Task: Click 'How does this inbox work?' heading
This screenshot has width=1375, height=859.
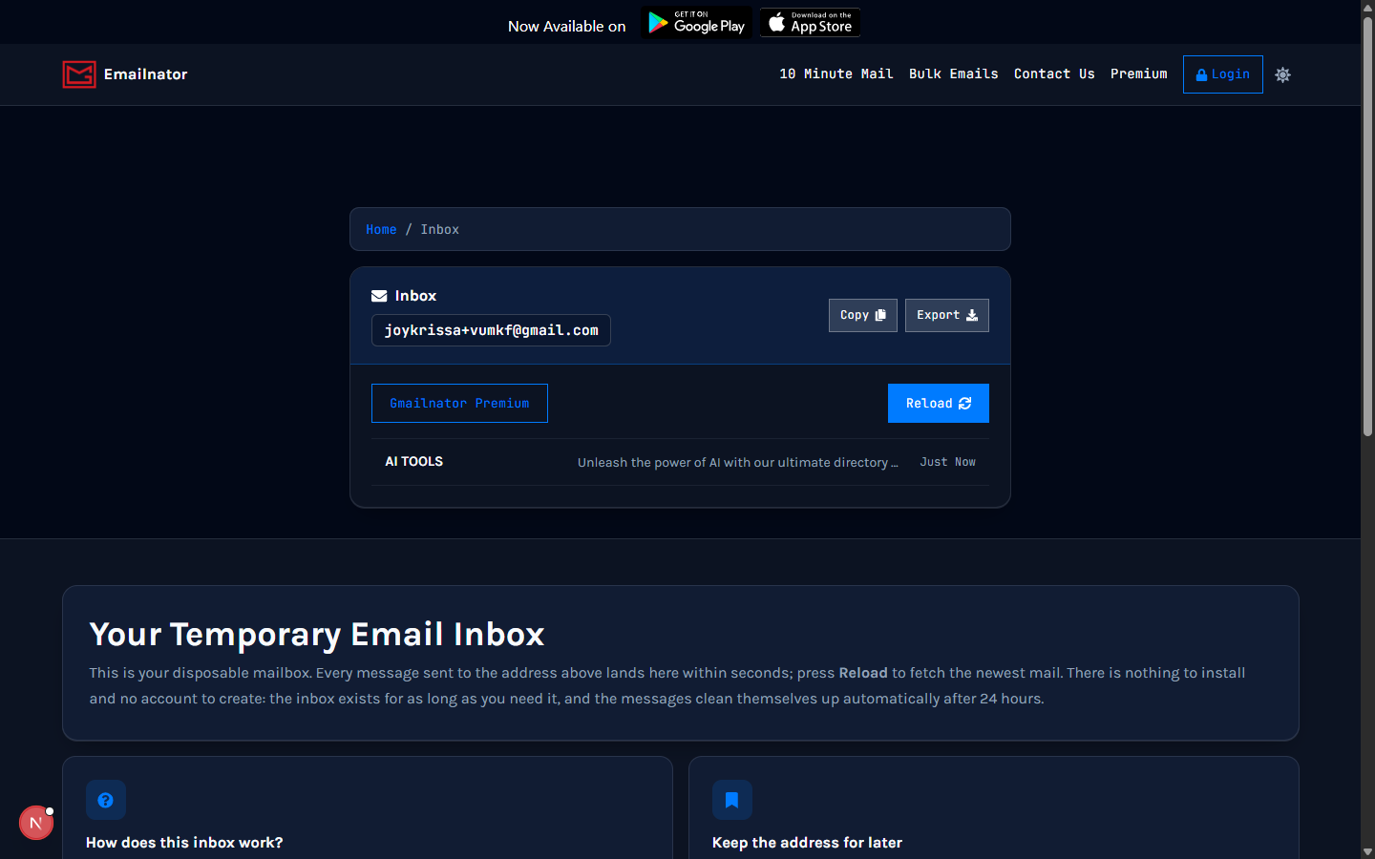Action: pos(184,843)
